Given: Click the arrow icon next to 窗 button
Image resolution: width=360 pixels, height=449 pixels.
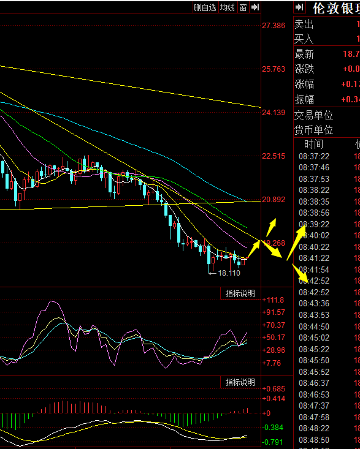Looking at the screenshot, I should [255, 7].
